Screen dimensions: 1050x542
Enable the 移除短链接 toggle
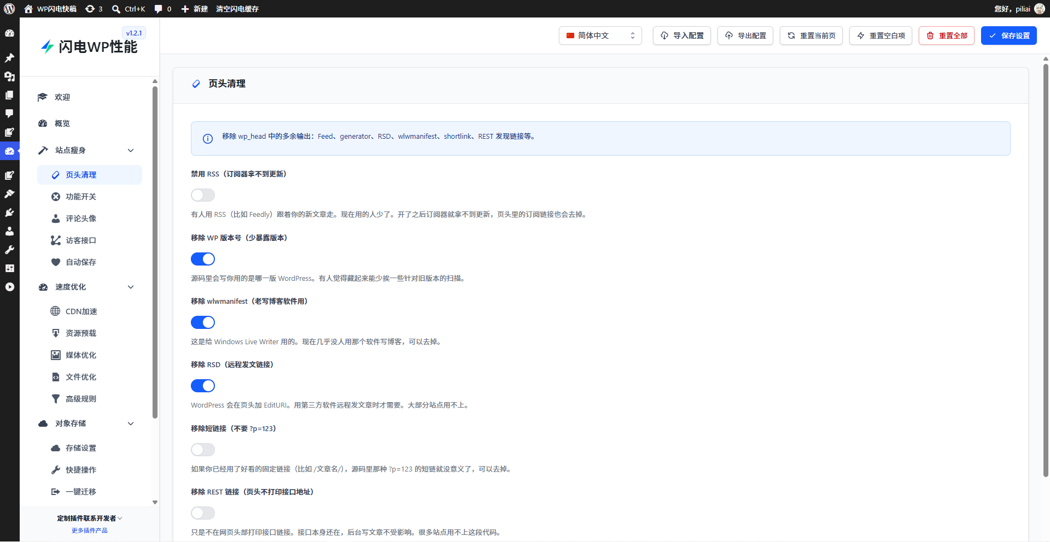pos(203,450)
